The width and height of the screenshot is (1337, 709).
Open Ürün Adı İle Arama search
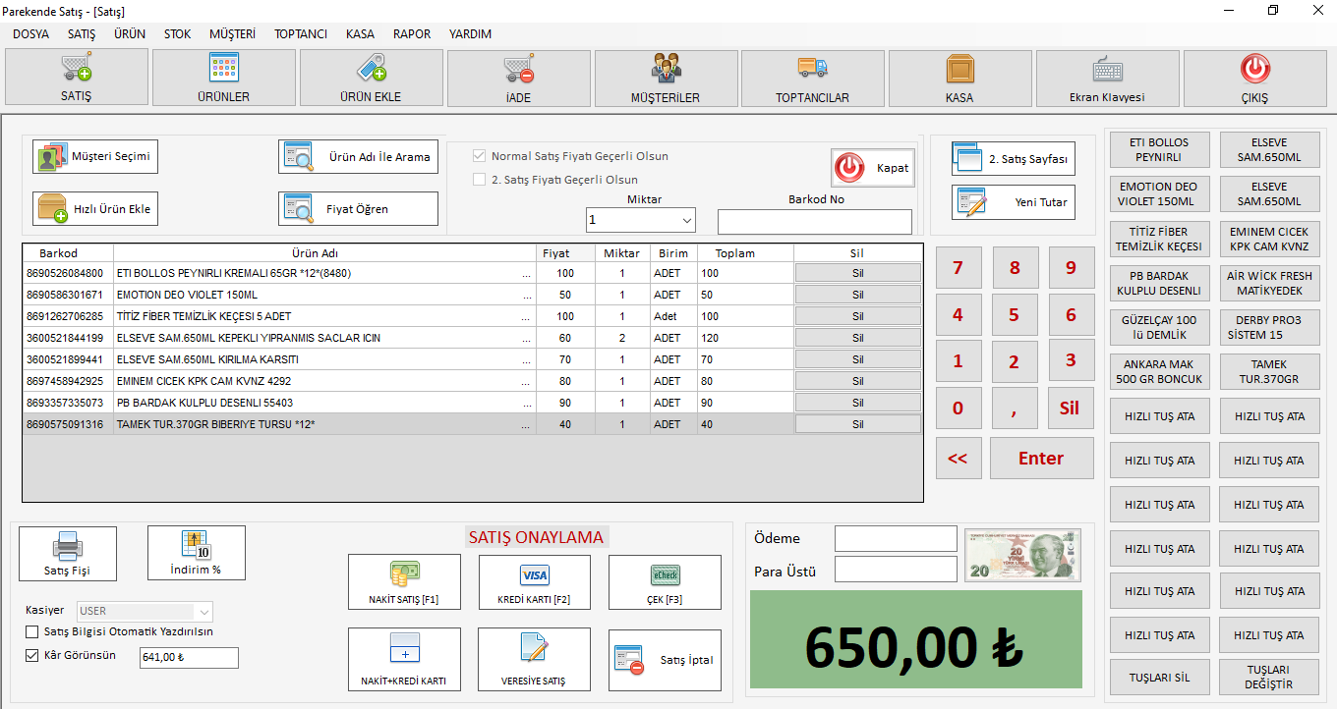pyautogui.click(x=358, y=157)
